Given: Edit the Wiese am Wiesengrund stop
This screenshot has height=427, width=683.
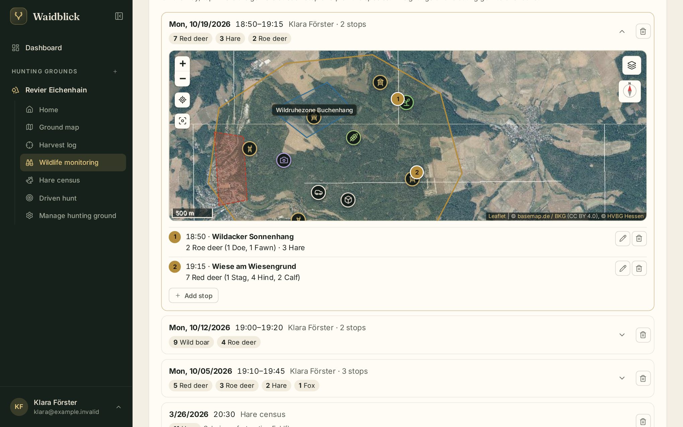Looking at the screenshot, I should pyautogui.click(x=622, y=268).
